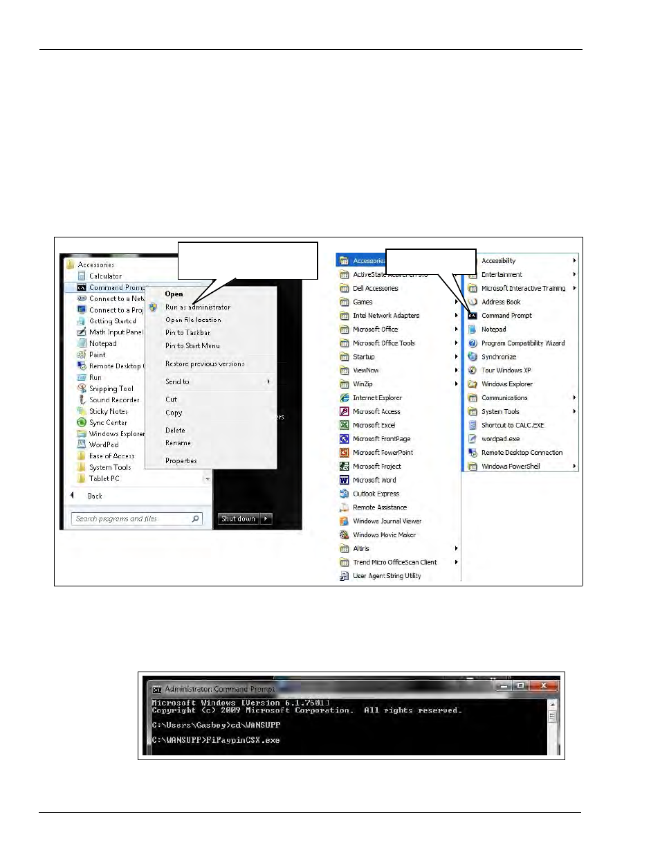The height and width of the screenshot is (855, 660).
Task: Click Back in the Start menu
Action: pyautogui.click(x=95, y=496)
